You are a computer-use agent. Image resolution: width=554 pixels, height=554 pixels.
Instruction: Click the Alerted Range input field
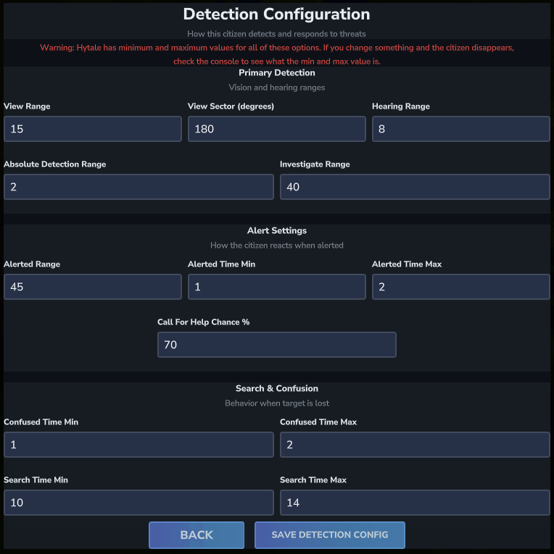[x=92, y=287]
